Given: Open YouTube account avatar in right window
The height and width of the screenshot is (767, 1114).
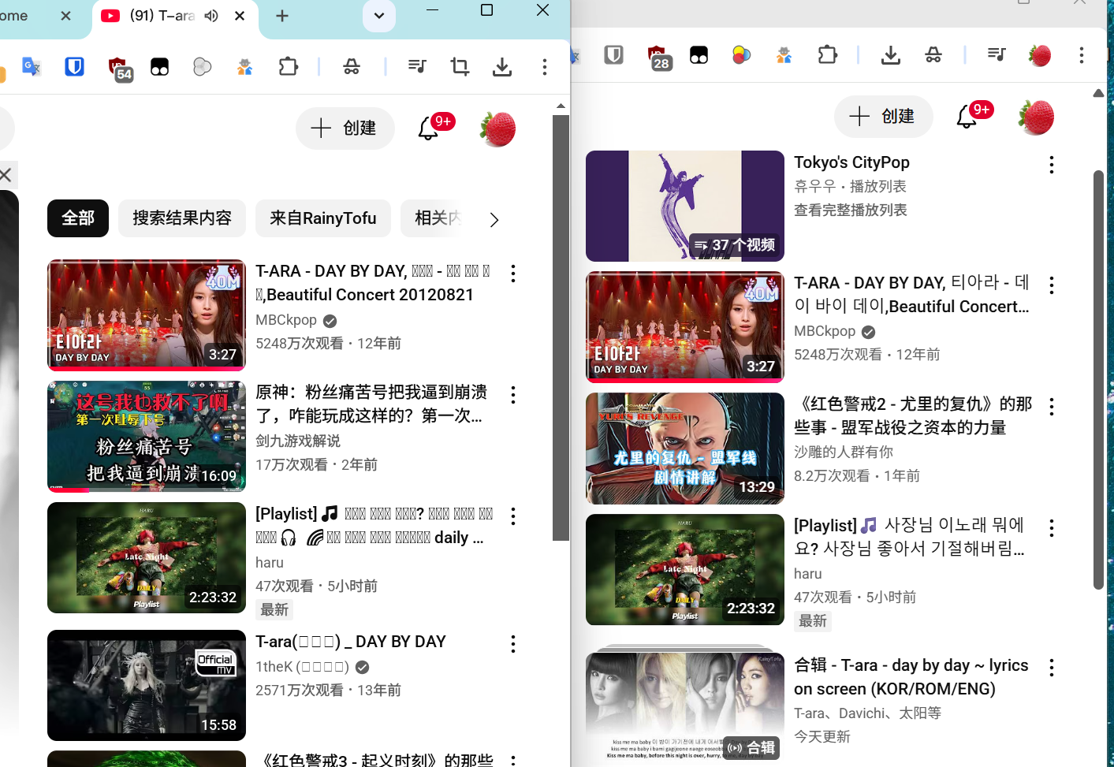Looking at the screenshot, I should coord(1036,117).
